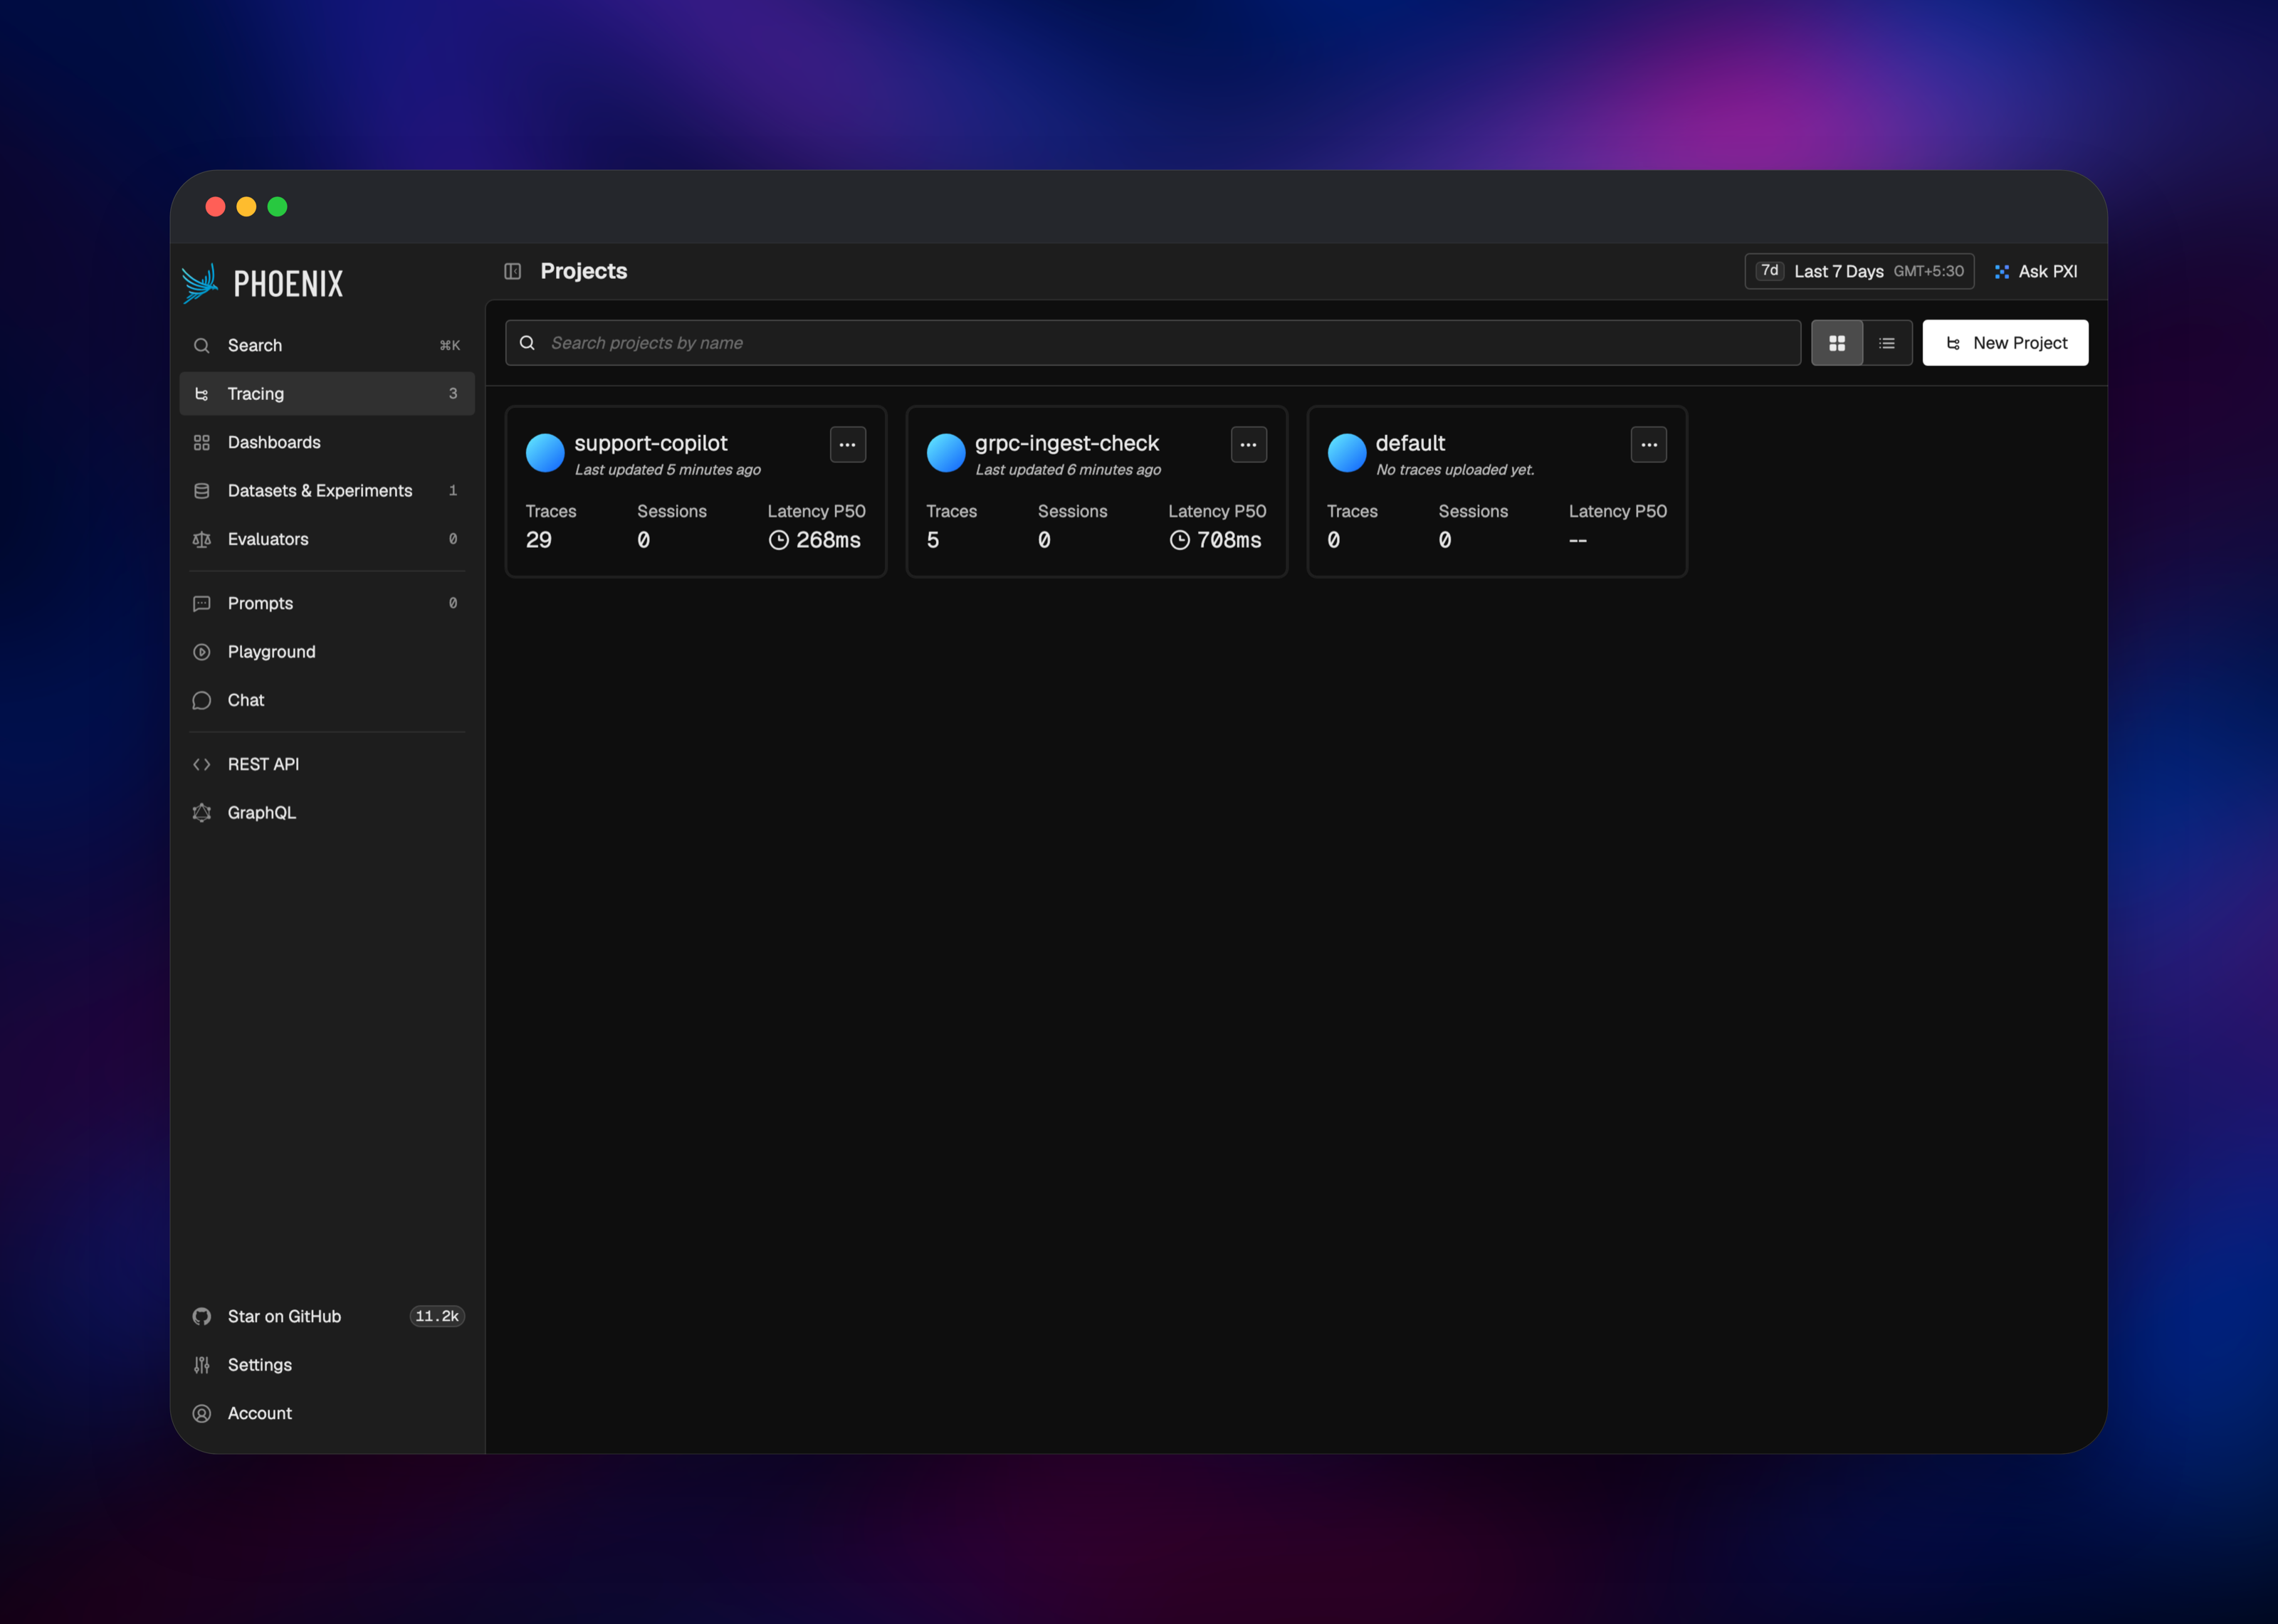The width and height of the screenshot is (2278, 1624).
Task: Click the New Project button
Action: pyautogui.click(x=2005, y=343)
